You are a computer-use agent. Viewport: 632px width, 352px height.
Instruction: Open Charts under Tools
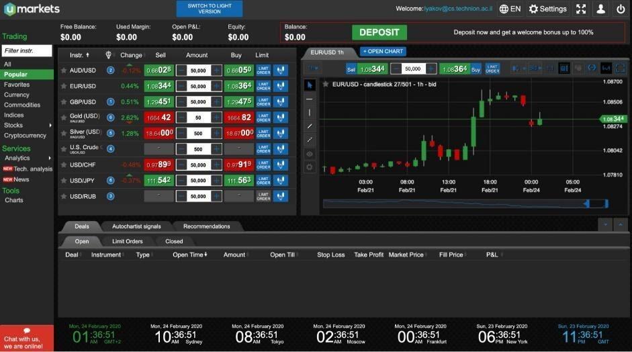pyautogui.click(x=13, y=200)
